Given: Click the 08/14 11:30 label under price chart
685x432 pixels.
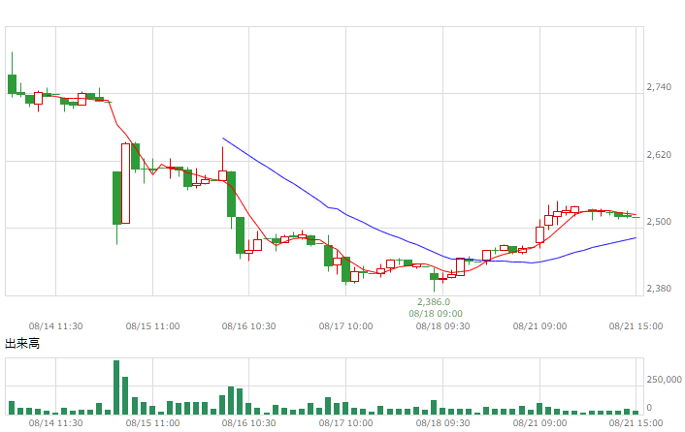Looking at the screenshot, I should [55, 326].
